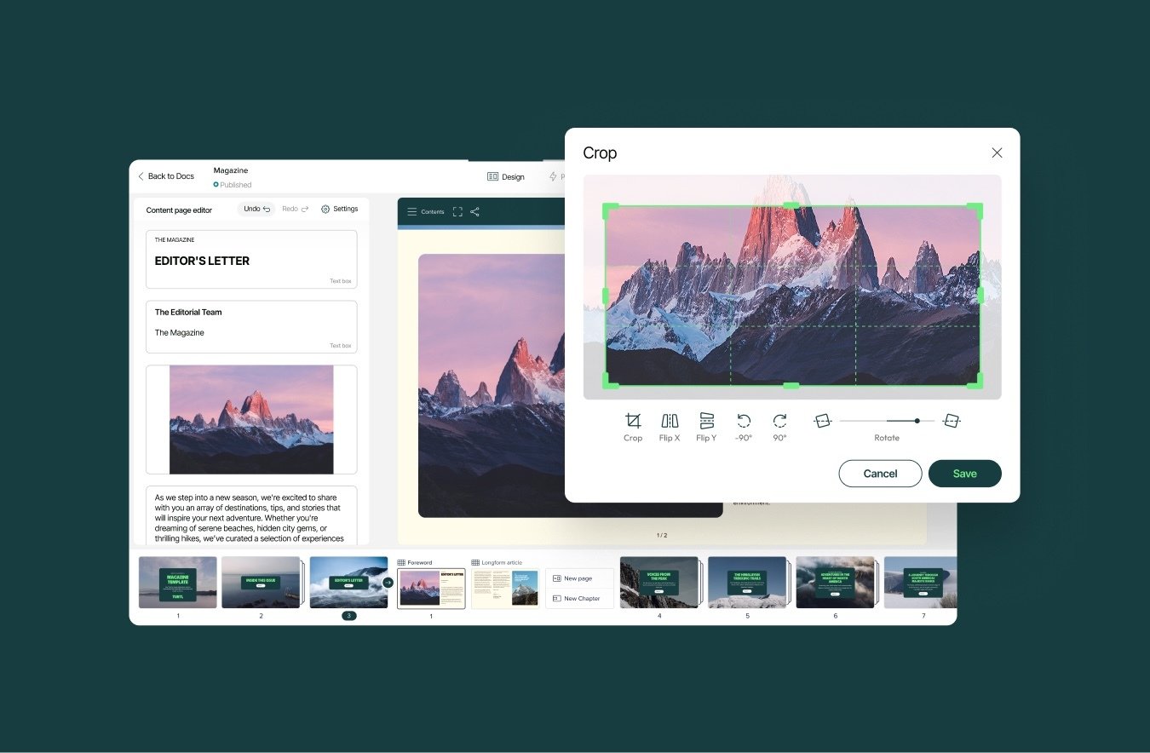The width and height of the screenshot is (1150, 753).
Task: Enter fullscreen preview mode
Action: pyautogui.click(x=457, y=212)
